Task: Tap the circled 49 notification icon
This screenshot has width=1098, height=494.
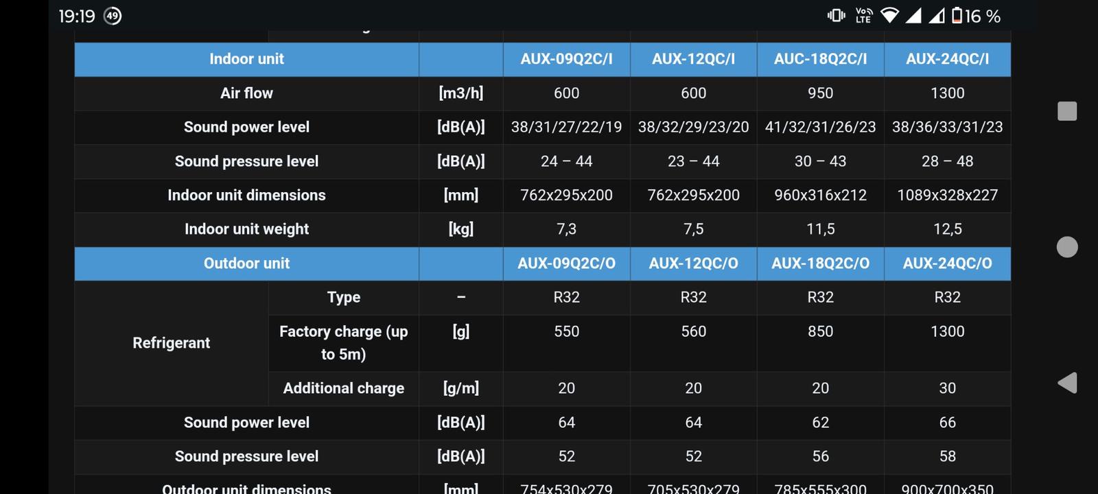Action: point(113,16)
